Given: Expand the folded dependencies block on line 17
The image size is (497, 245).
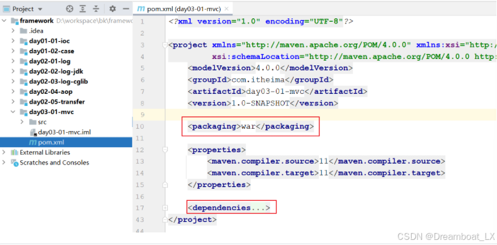Looking at the screenshot, I should (x=165, y=208).
